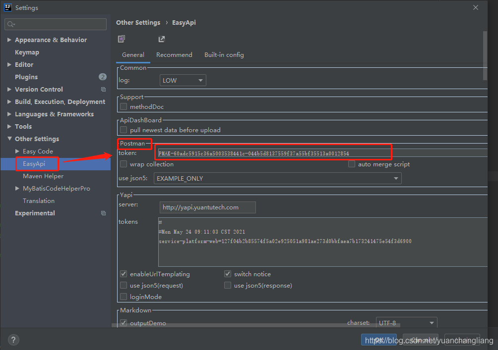Expand the MyBatisCodeHelperPro node

[x=17, y=188]
